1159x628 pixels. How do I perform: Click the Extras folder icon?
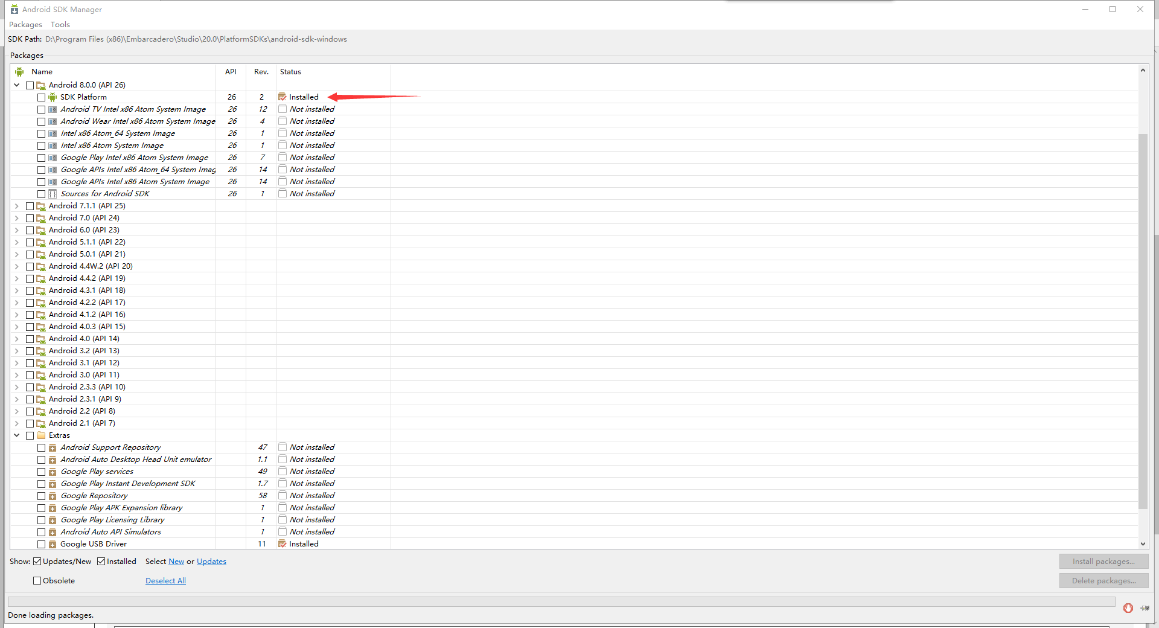[x=41, y=435]
